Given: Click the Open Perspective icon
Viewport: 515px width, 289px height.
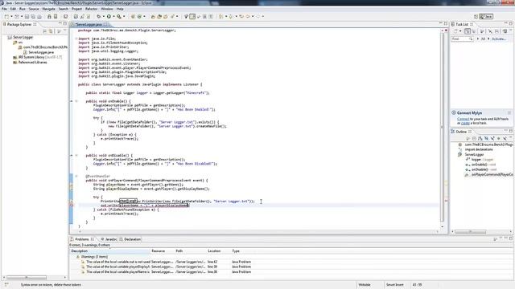Looking at the screenshot, I should click(x=476, y=16).
